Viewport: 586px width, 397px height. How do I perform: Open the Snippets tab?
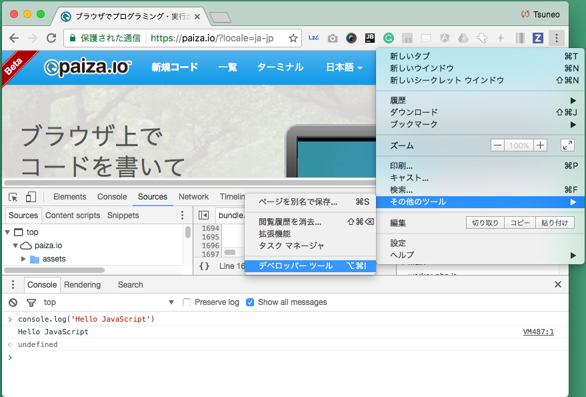[123, 216]
